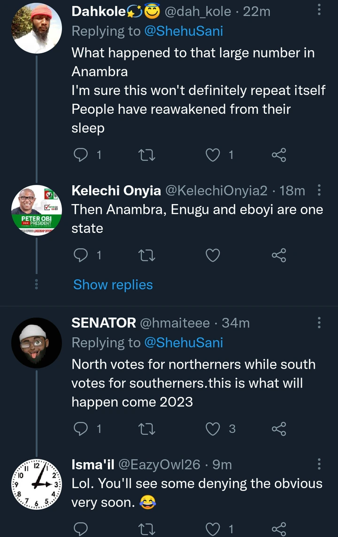This screenshot has width=338, height=537.
Task: Open more options on Isma'il's tweet
Action: click(319, 465)
